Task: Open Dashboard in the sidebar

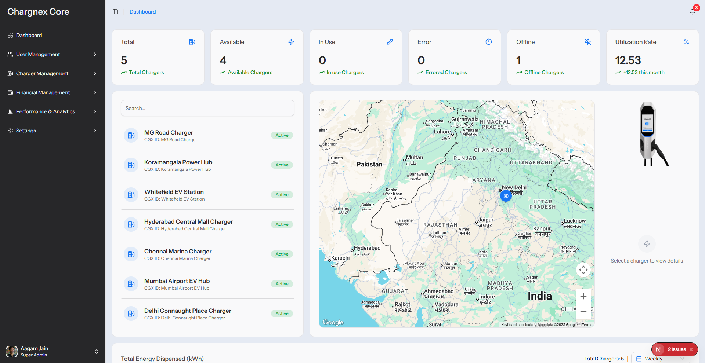Action: (29, 35)
